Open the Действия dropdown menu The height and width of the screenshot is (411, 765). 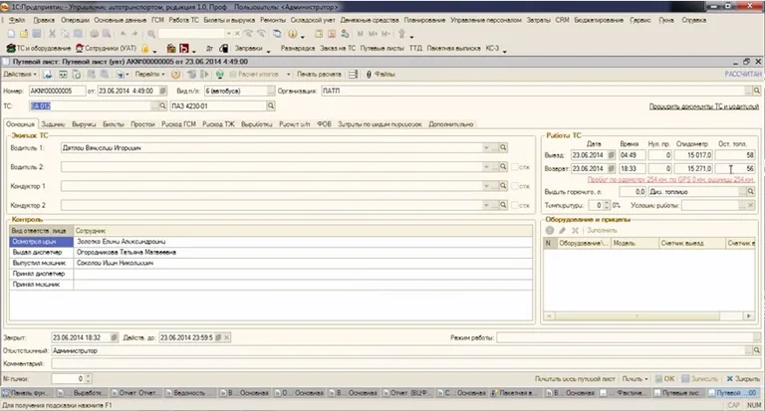pos(20,74)
